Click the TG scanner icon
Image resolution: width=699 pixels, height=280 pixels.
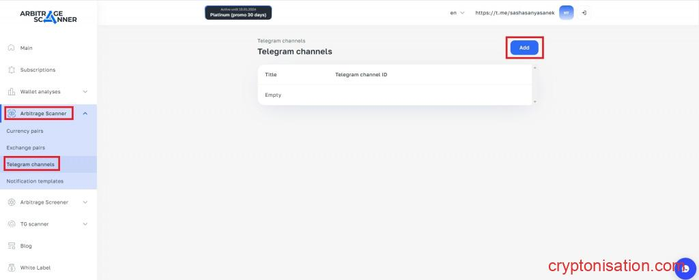click(12, 224)
